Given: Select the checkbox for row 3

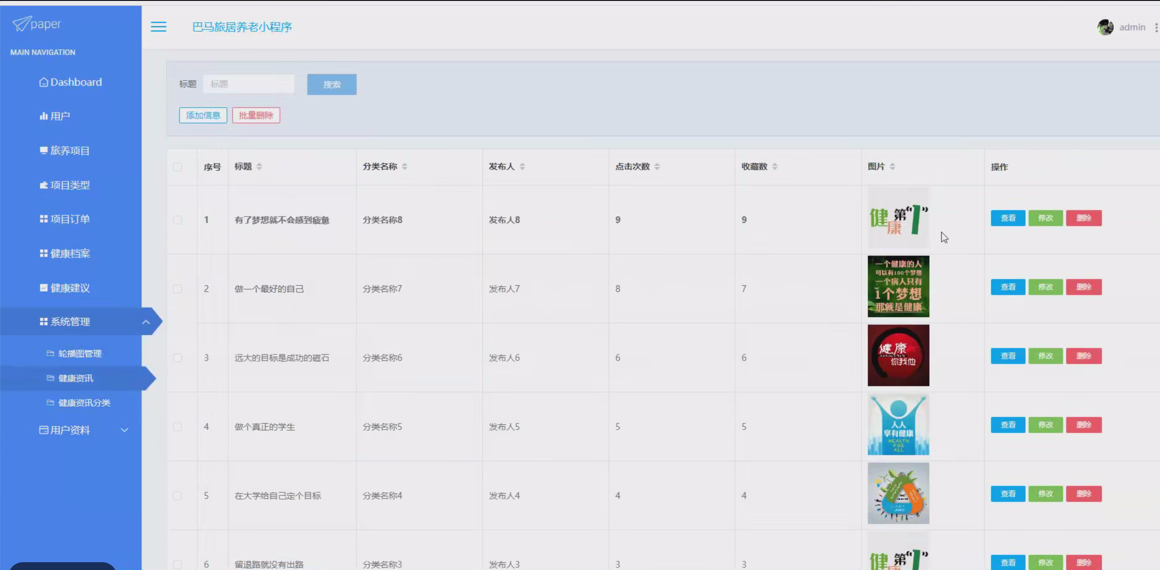Looking at the screenshot, I should 177,358.
